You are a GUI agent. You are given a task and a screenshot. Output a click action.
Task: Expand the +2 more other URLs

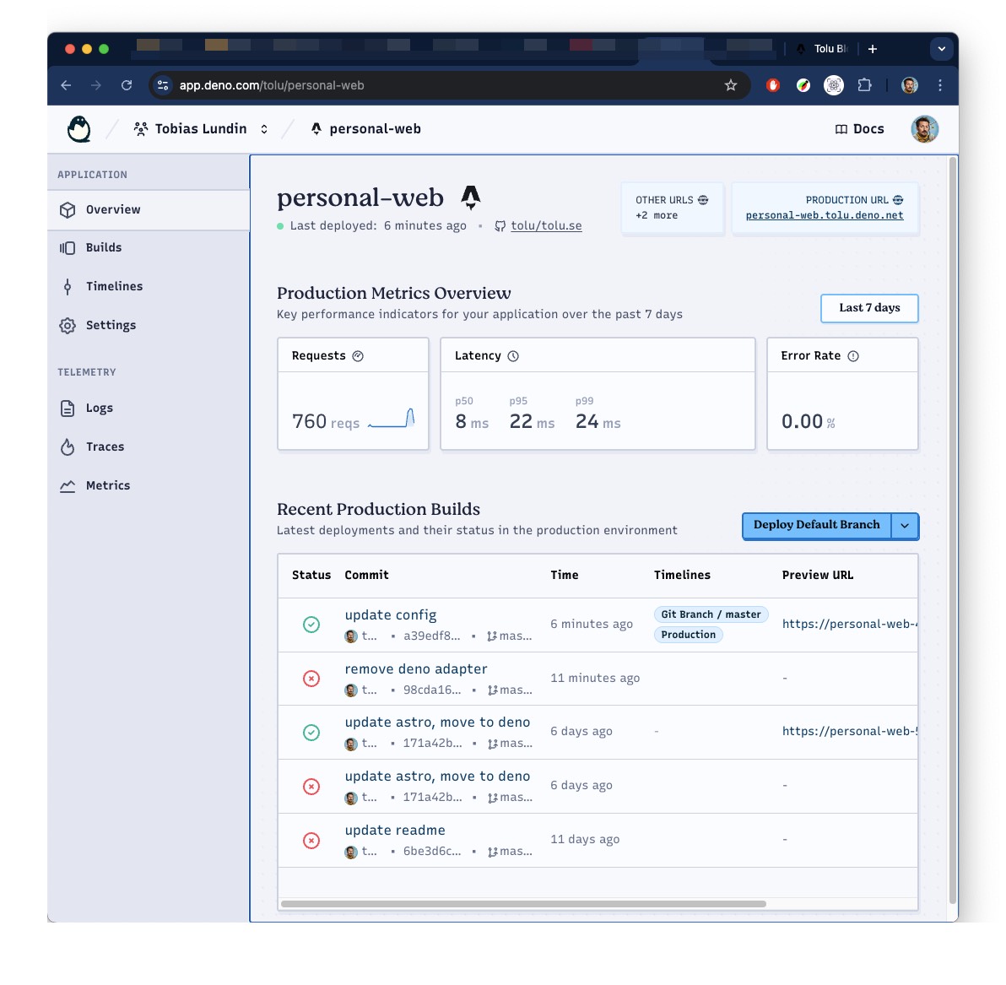point(657,215)
